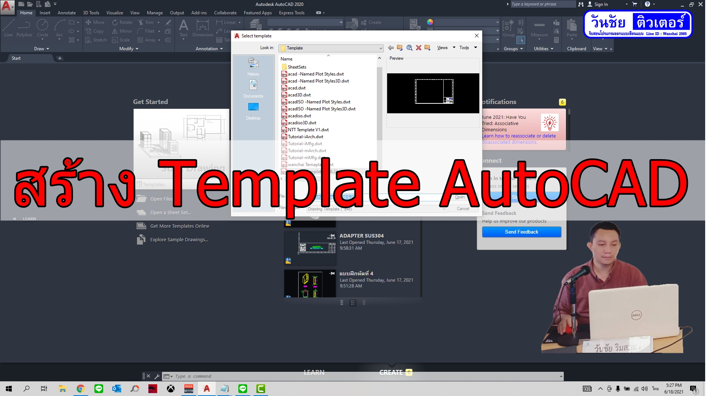707x396 pixels.
Task: Select the Line tool in Draw panel
Action: point(8,28)
